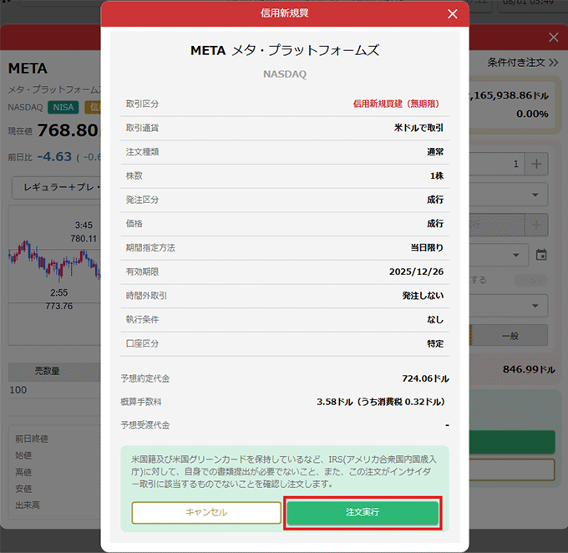Click 信用新規買建（無期限）value text
This screenshot has width=568, height=553.
396,104
